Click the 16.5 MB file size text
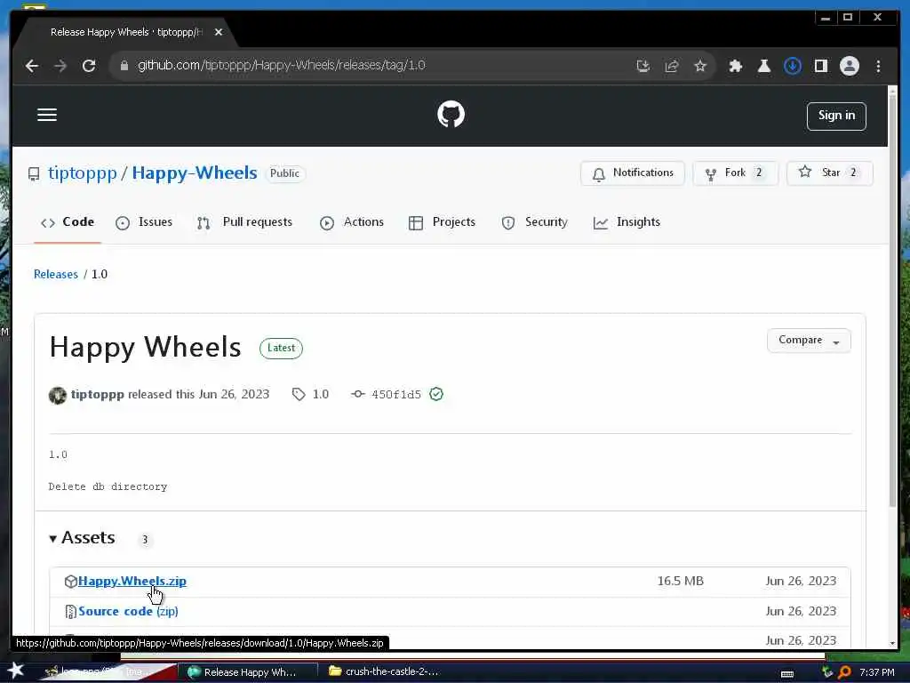Viewport: 910px width, 683px height. tap(680, 581)
